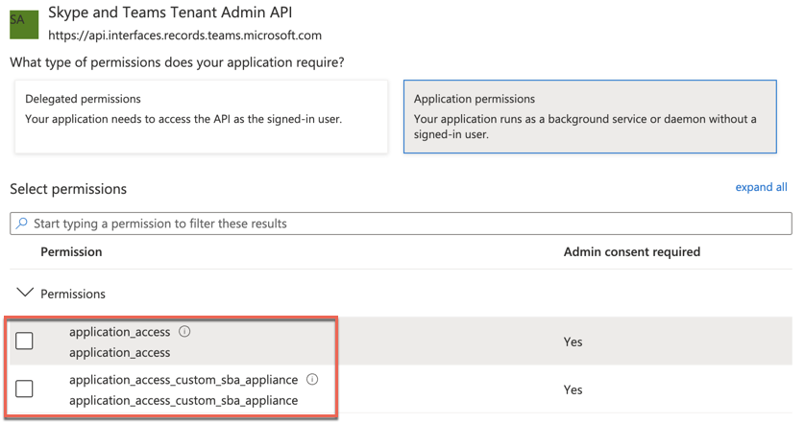Click the Select permissions heading
Viewport: 805px width, 424px height.
click(68, 189)
